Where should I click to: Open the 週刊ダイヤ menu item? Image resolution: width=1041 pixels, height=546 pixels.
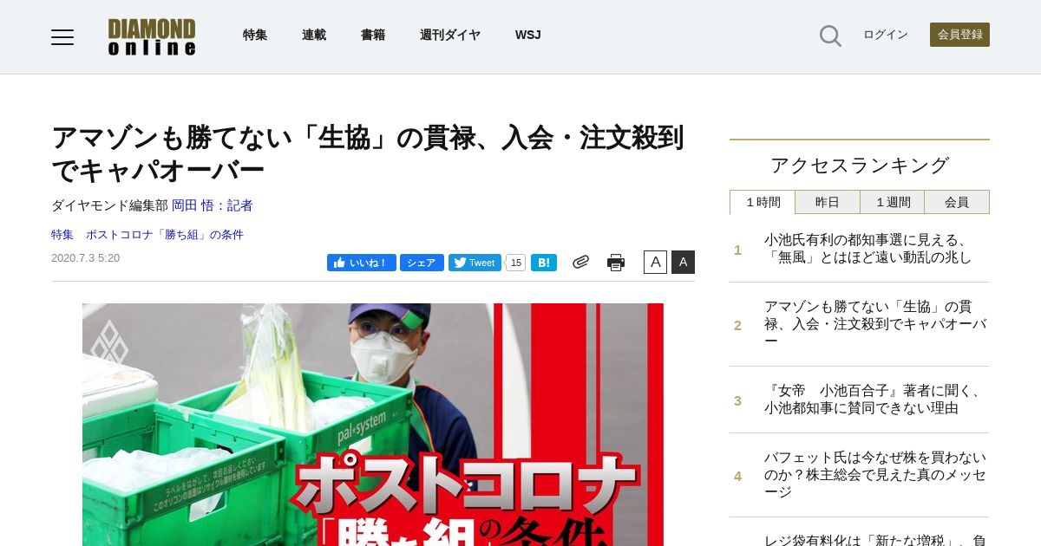450,35
